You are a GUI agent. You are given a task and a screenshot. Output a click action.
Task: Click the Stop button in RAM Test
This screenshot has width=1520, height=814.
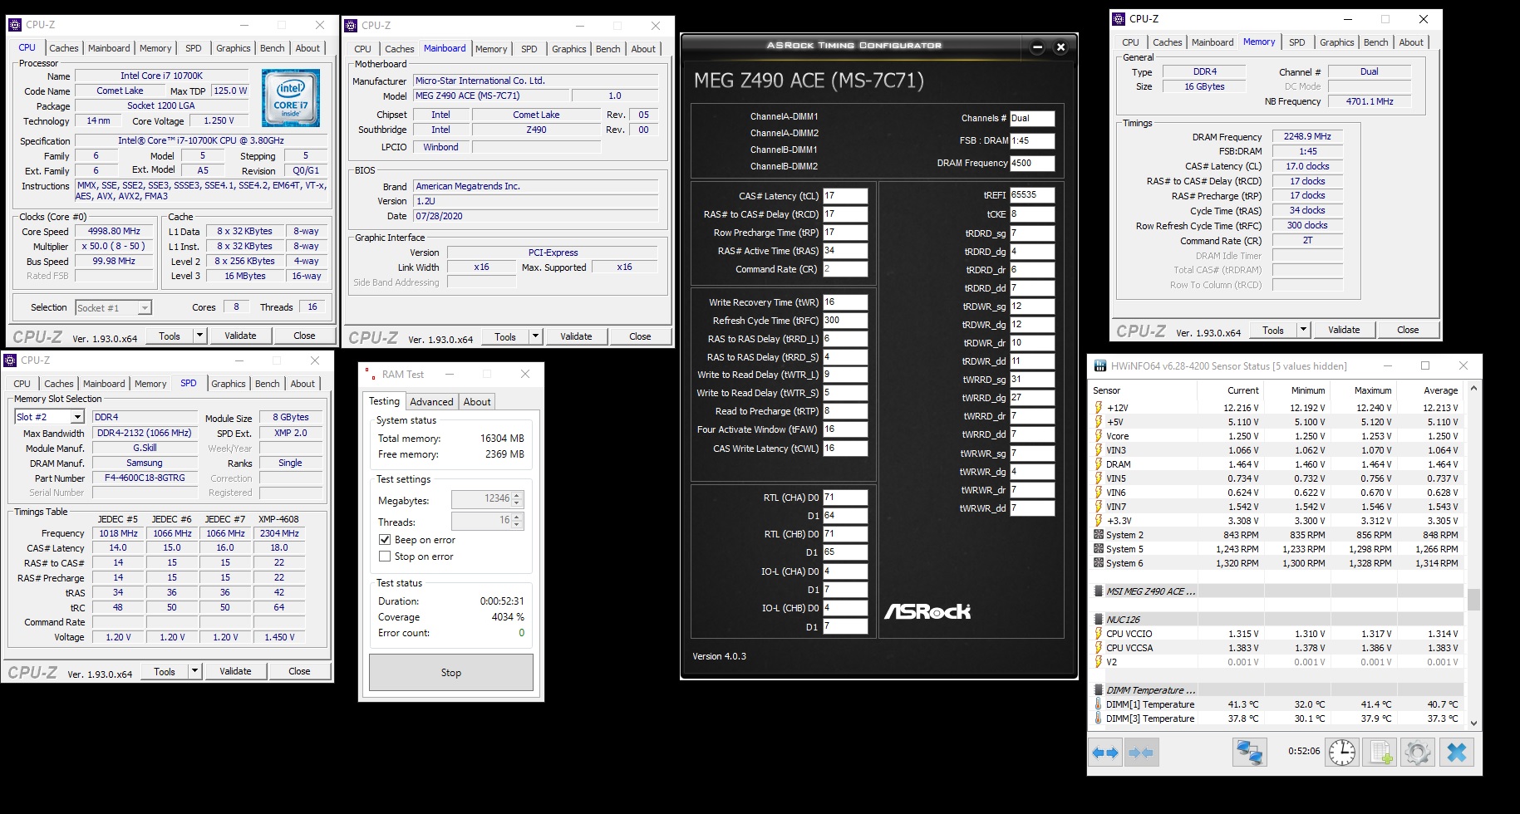[x=451, y=673]
